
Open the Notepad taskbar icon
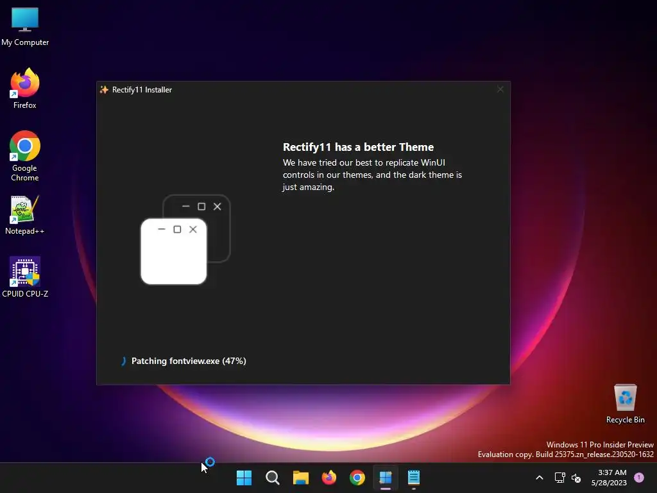414,478
